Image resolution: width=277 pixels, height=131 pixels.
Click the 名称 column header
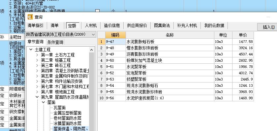(x=170, y=35)
